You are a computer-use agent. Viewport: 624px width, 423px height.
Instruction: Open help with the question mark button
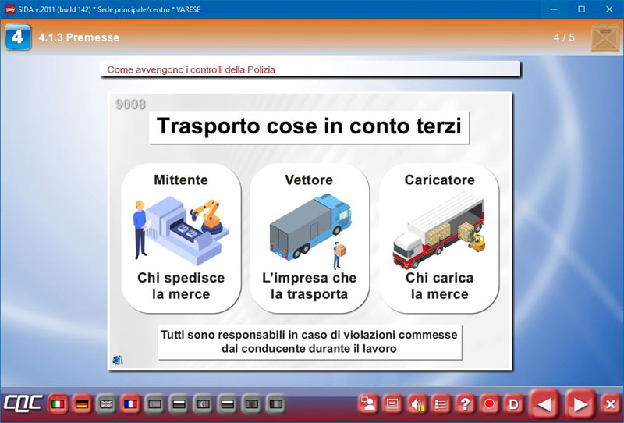click(465, 404)
